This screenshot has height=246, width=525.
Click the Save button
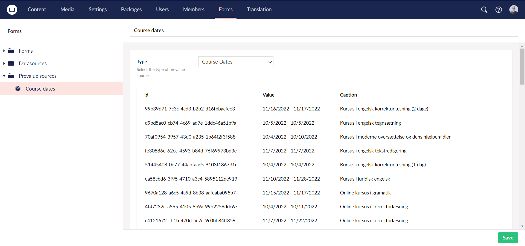(508, 238)
